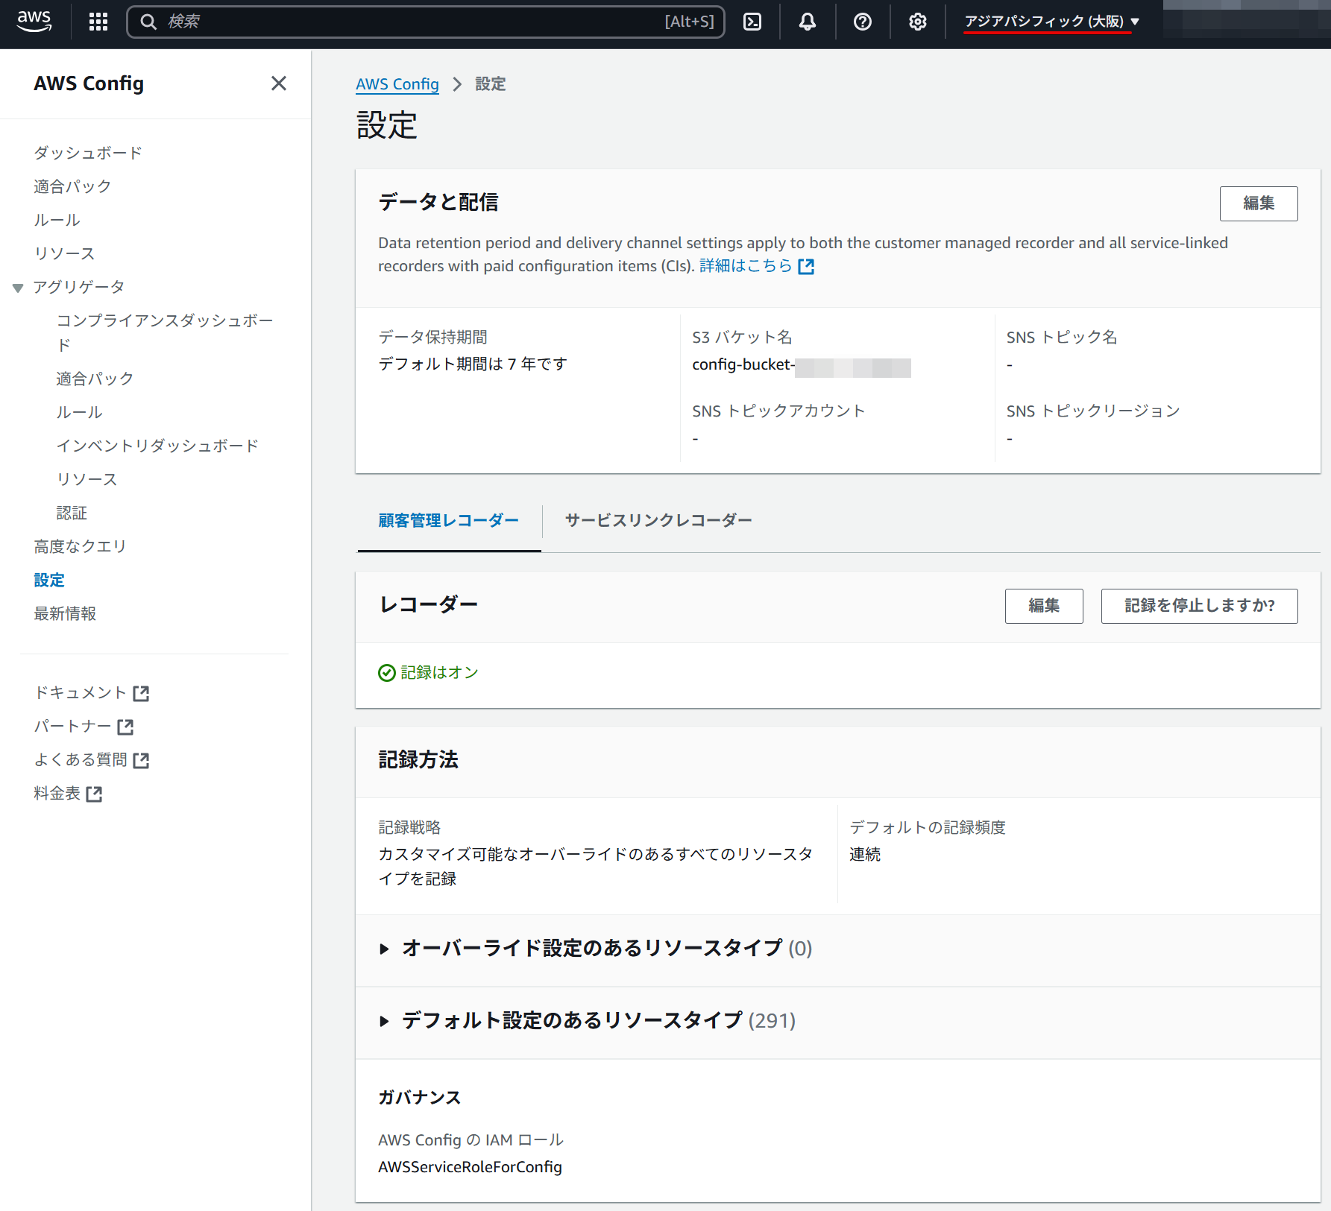
Task: Open the services grid menu icon
Action: [98, 22]
